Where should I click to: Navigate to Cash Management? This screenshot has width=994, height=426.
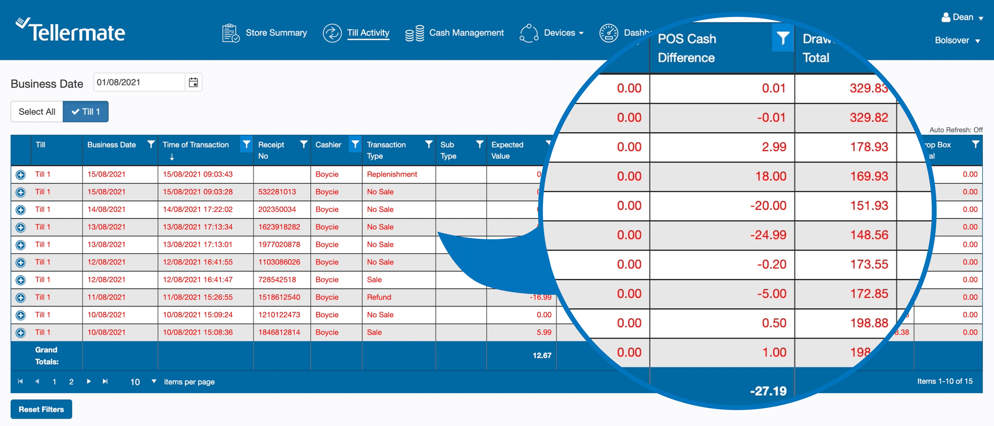pyautogui.click(x=454, y=33)
